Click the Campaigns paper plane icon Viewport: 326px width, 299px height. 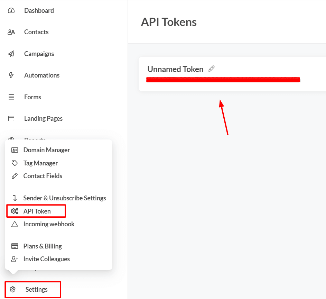coord(11,54)
